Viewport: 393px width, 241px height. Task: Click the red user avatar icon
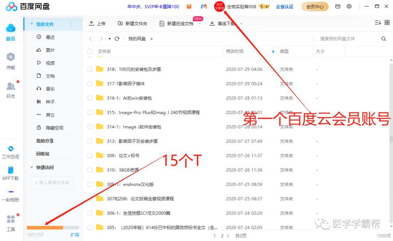pyautogui.click(x=219, y=7)
